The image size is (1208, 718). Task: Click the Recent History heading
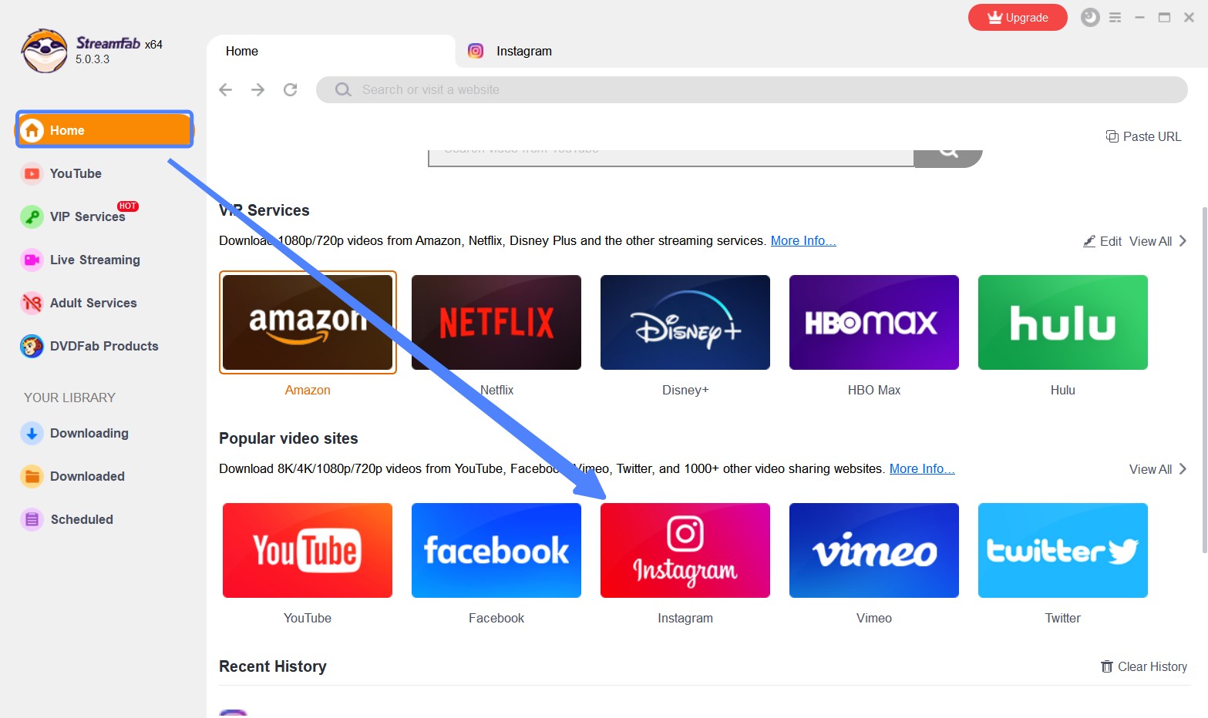pyautogui.click(x=273, y=666)
